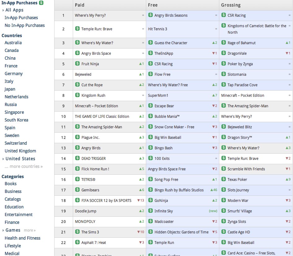Open DragonVale in the Grossing column
293x256 pixels.
[237, 53]
